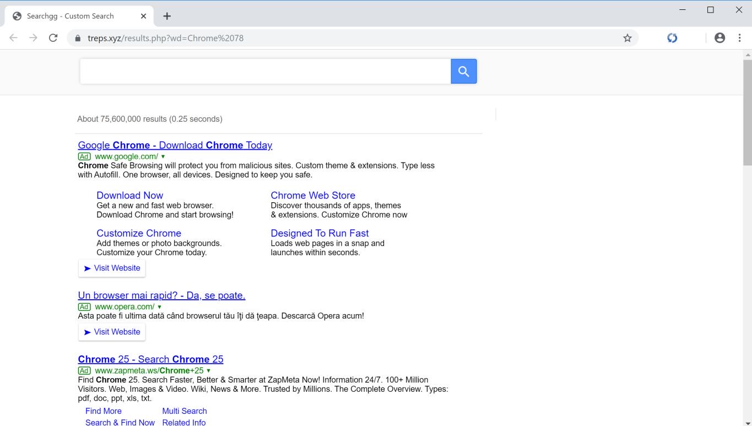The image size is (752, 426).
Task: Reload the page
Action: tap(53, 38)
